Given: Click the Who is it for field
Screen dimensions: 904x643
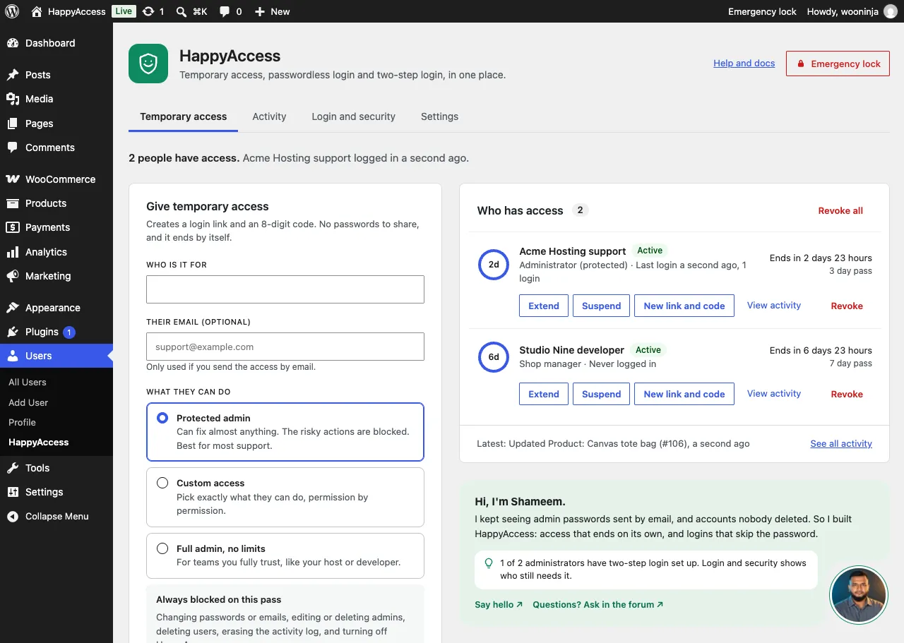Looking at the screenshot, I should [285, 289].
